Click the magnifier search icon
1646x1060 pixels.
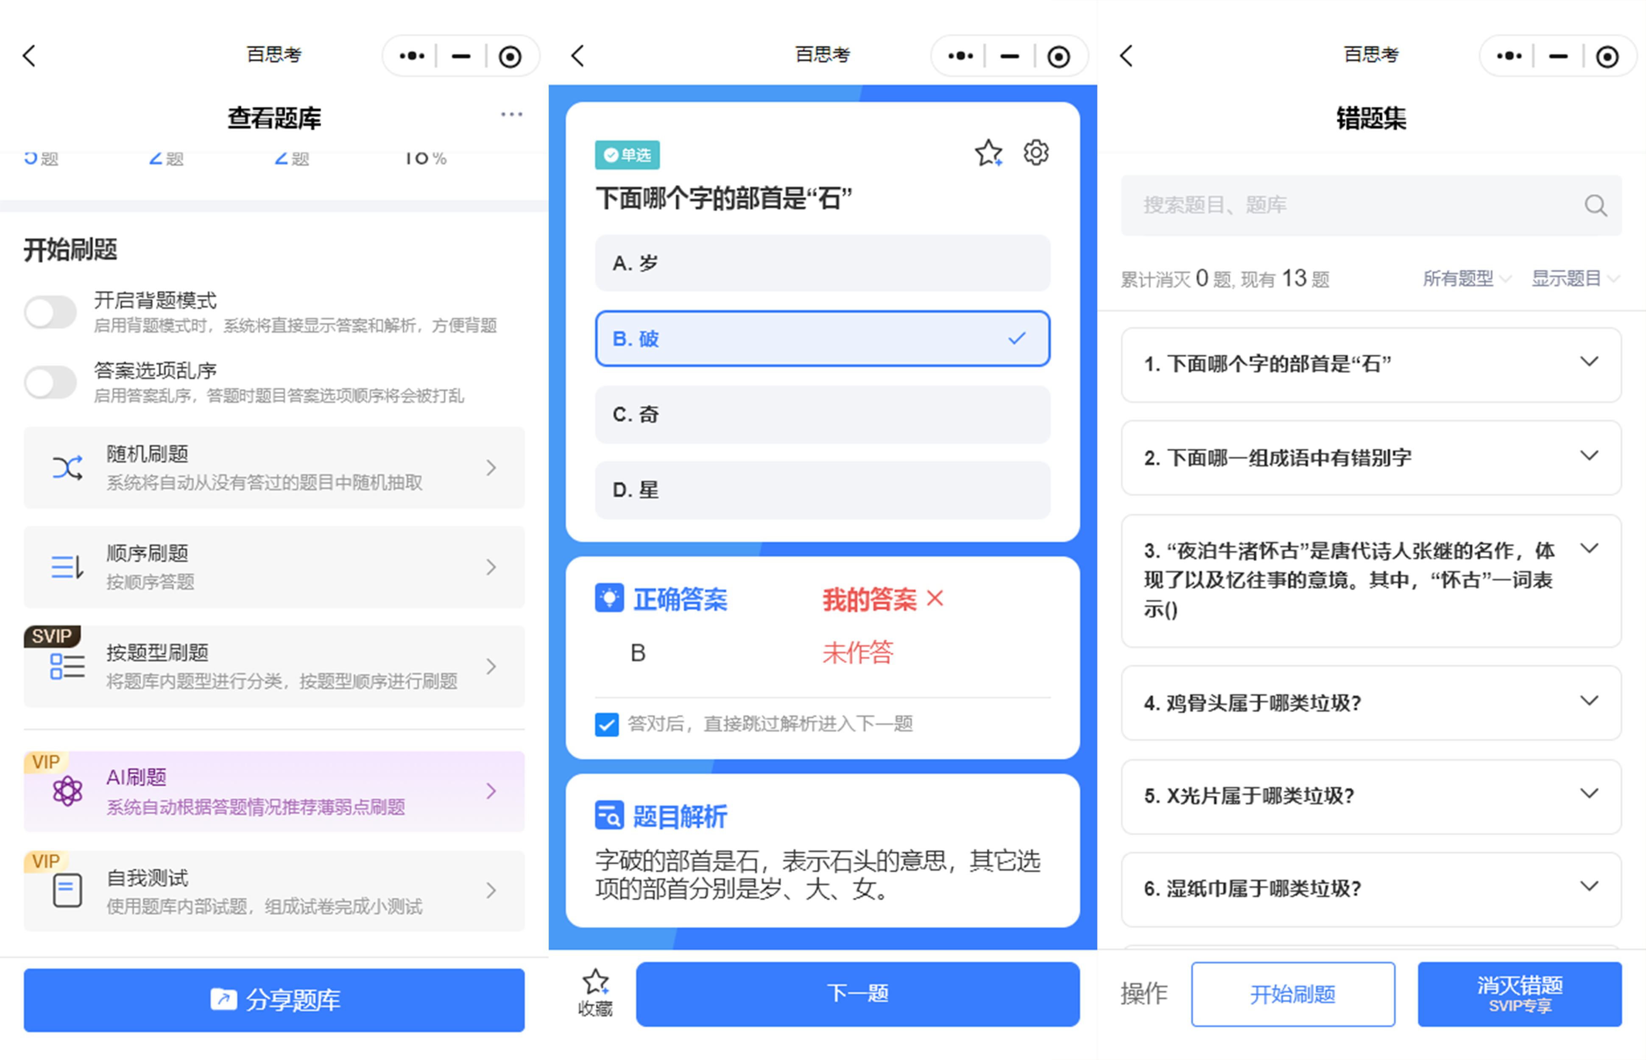click(1595, 205)
